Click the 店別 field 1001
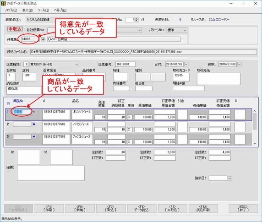Viewport: 262px width, 222px height. (x=29, y=77)
